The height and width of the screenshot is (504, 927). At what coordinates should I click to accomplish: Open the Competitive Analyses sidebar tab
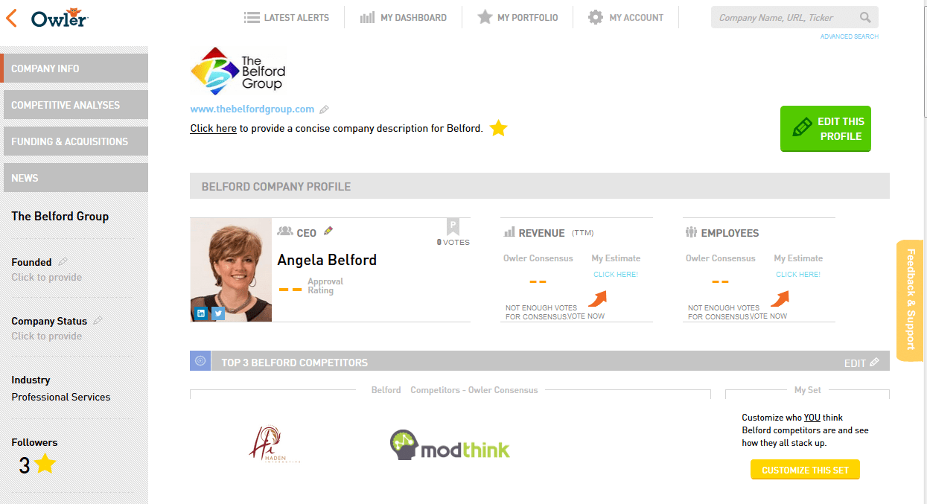[74, 105]
